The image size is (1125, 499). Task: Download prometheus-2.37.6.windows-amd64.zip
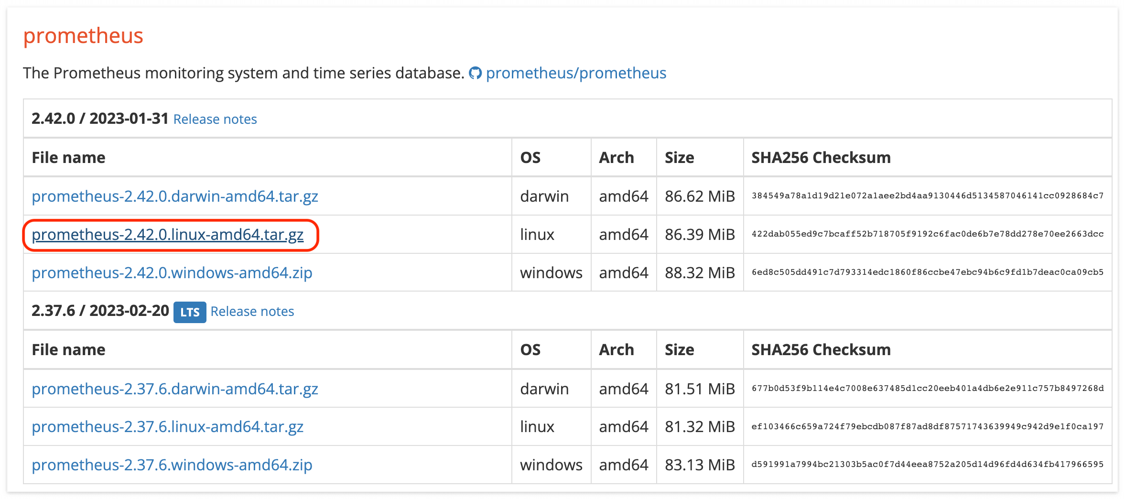(x=172, y=465)
